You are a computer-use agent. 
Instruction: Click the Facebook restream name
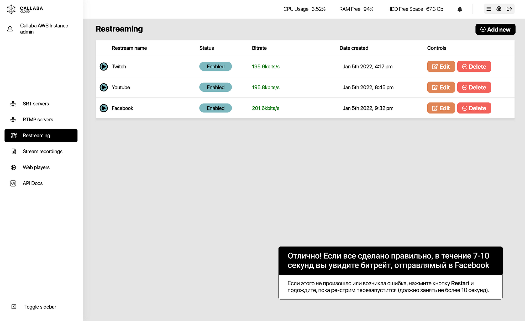click(x=122, y=108)
